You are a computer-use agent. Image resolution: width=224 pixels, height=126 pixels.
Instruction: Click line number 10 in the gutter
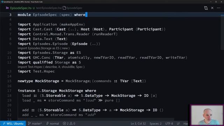tap(9, 53)
